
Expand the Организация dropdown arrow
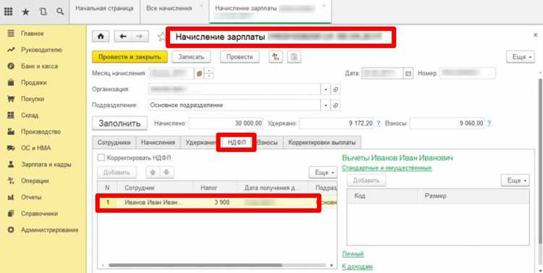click(326, 89)
